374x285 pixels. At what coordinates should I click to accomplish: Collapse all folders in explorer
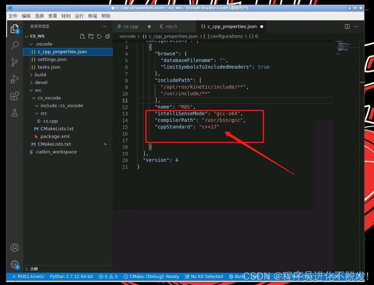pyautogui.click(x=108, y=36)
